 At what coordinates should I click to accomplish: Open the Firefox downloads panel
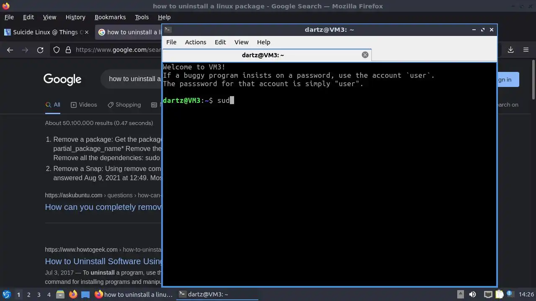coord(510,50)
